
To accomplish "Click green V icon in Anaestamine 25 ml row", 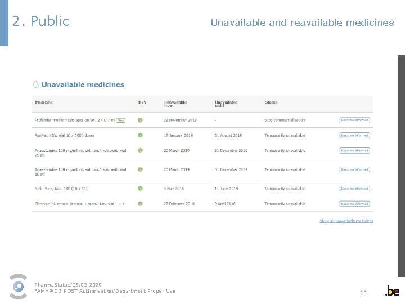I will coord(140,150).
